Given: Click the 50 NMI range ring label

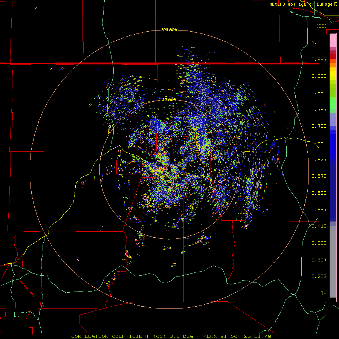Looking at the screenshot, I should click(x=169, y=99).
